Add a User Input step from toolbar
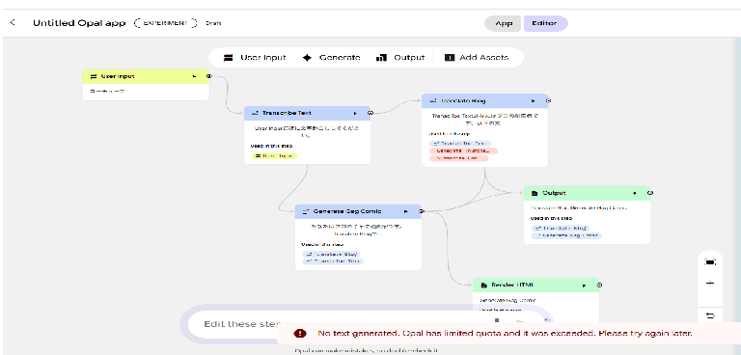This screenshot has height=355, width=741. [255, 58]
